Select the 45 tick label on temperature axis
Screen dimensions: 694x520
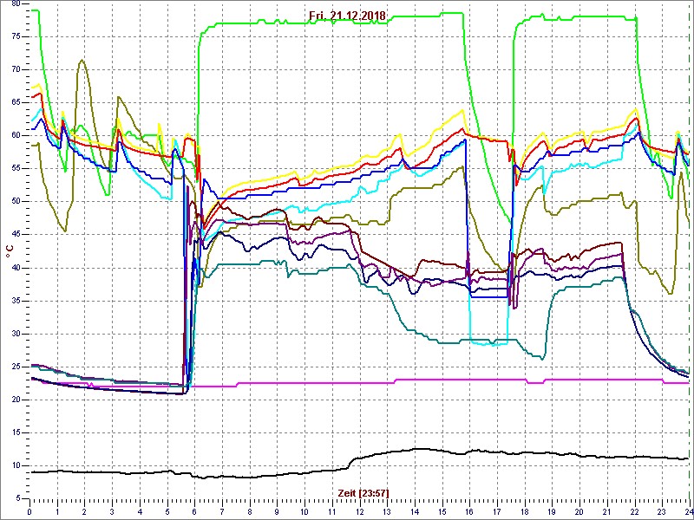(x=16, y=235)
